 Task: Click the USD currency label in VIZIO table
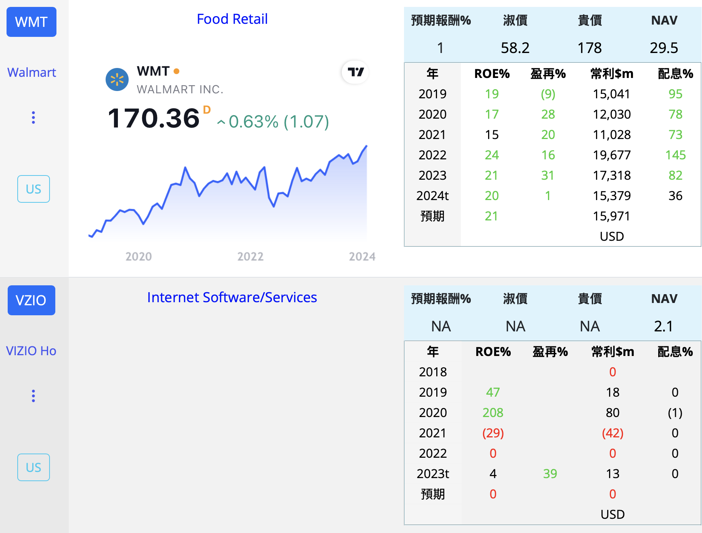coord(613,514)
